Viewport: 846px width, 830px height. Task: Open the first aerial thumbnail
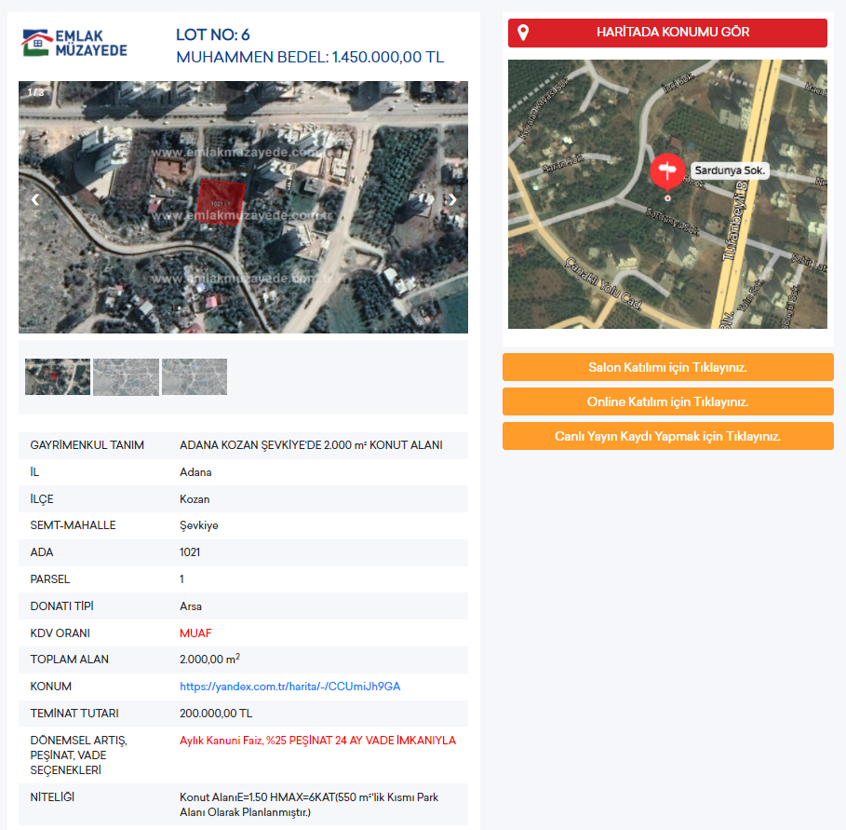click(58, 377)
